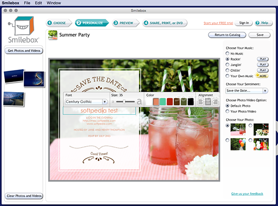278x206 pixels.
Task: Pick the brown color swatch
Action: tap(177, 102)
